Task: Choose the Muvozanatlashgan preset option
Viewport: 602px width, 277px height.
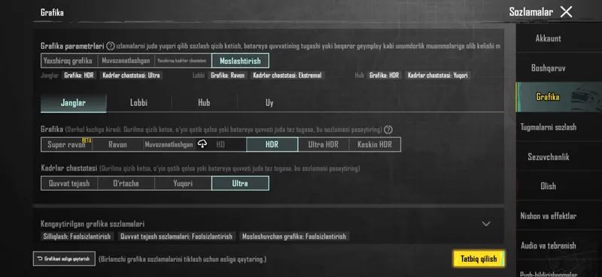Action: [x=126, y=61]
